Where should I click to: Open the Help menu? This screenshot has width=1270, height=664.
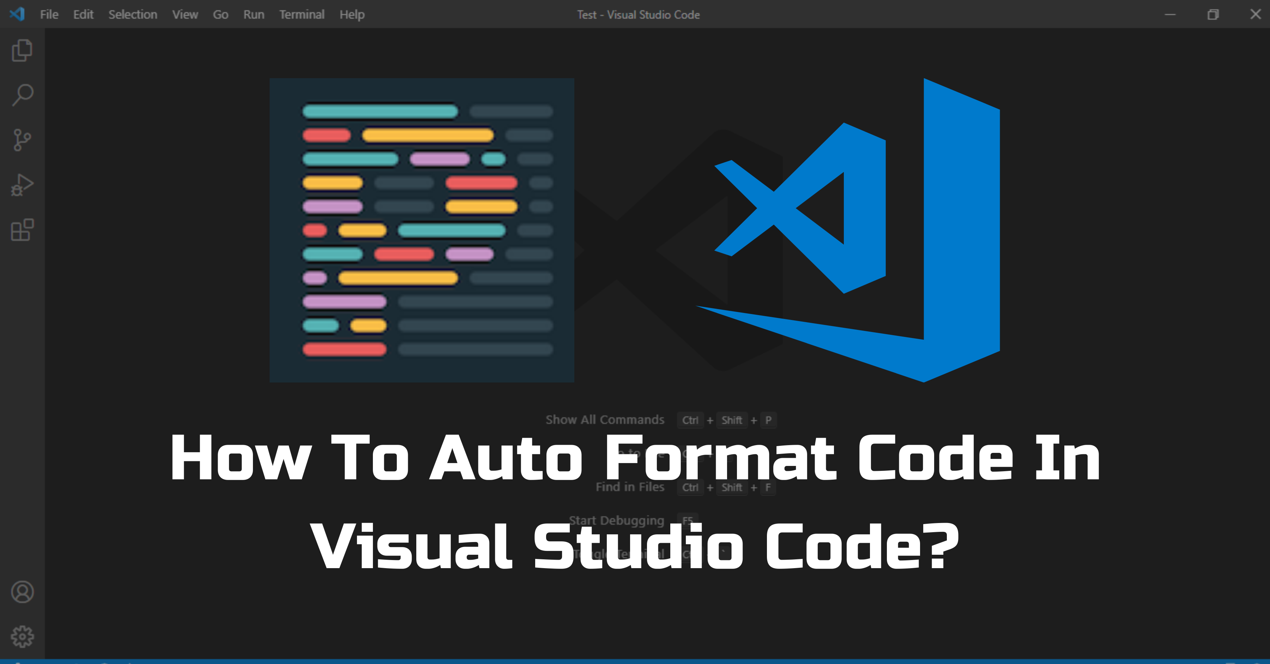pyautogui.click(x=351, y=14)
